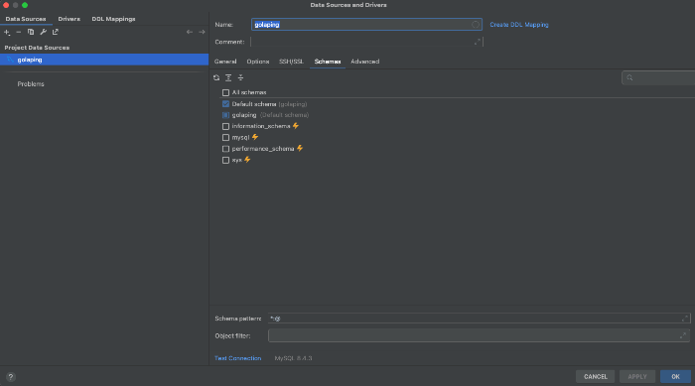Switch to the Drivers tab
The image size is (695, 386).
click(x=69, y=19)
